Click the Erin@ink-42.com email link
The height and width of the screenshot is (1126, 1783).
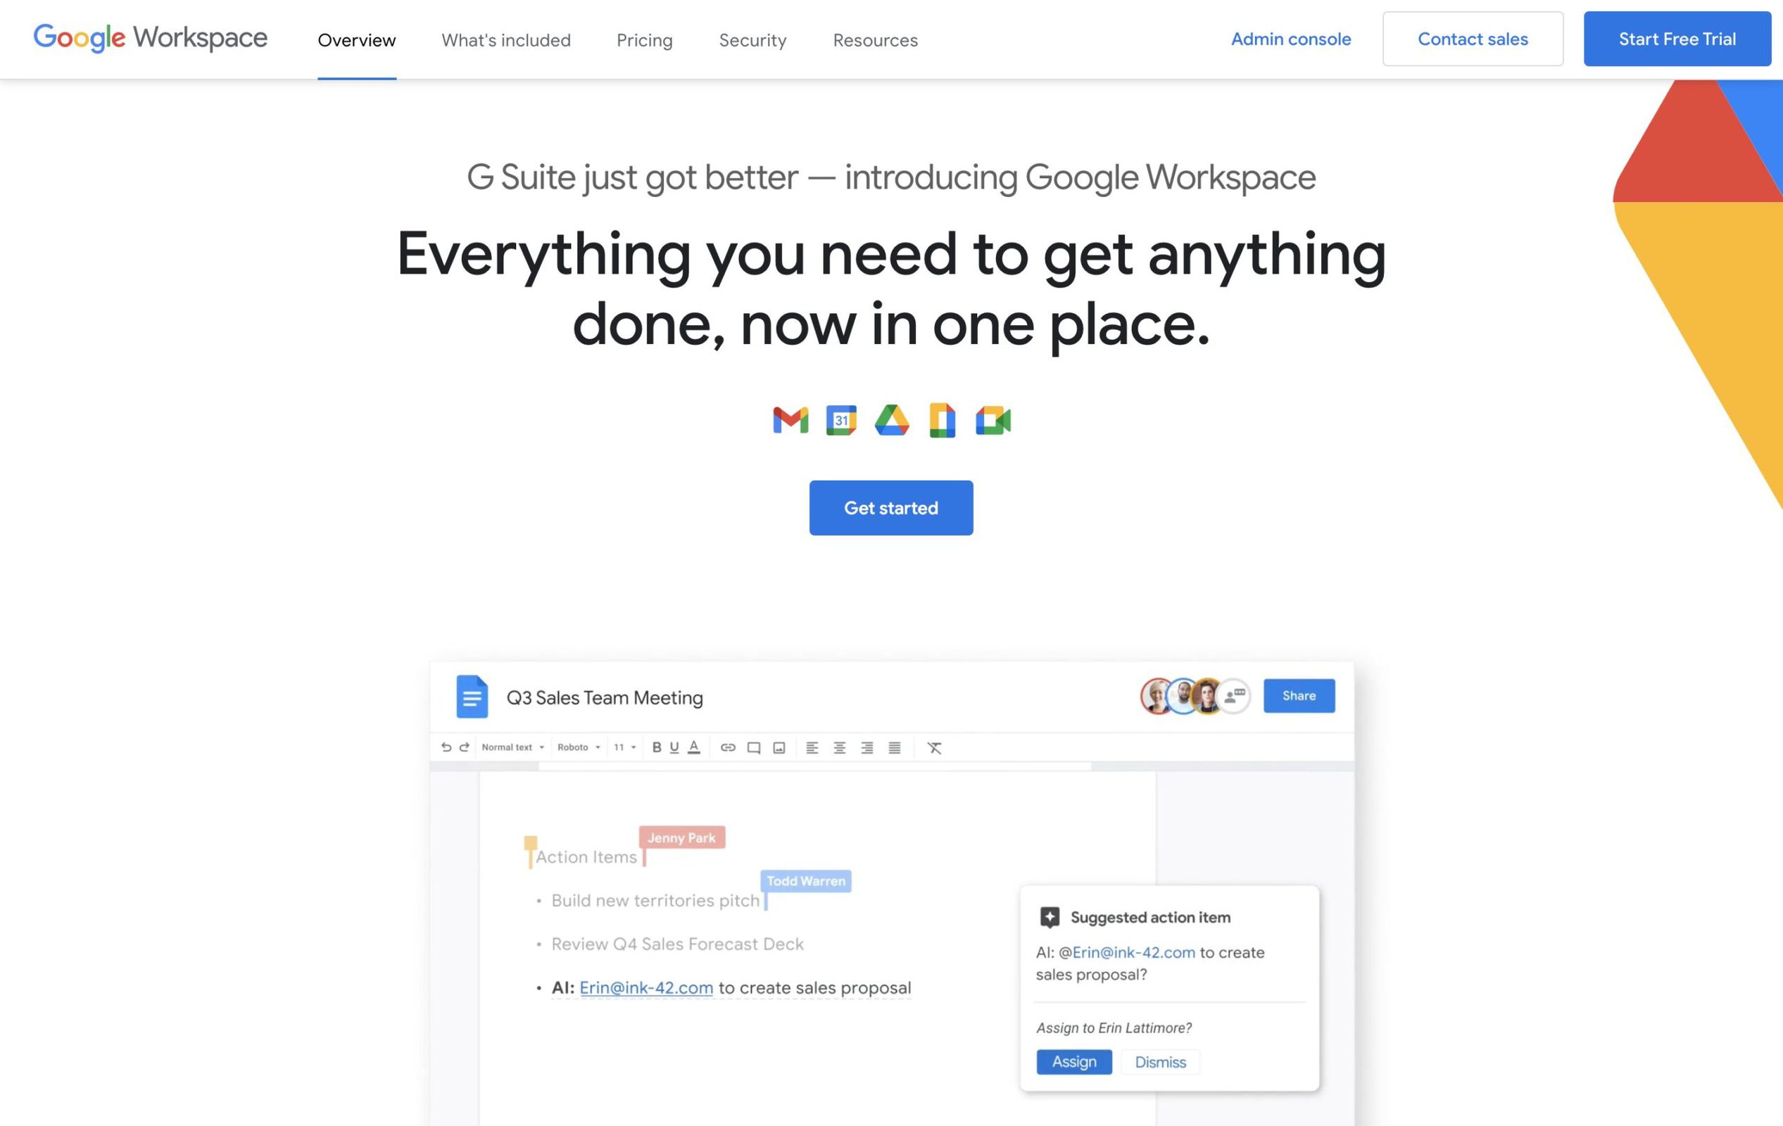click(x=645, y=987)
